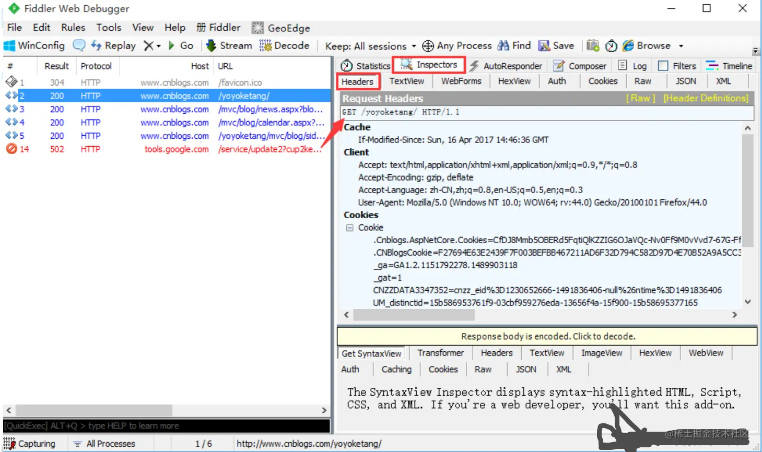Click the Go resume button
The width and height of the screenshot is (762, 452).
pyautogui.click(x=181, y=45)
